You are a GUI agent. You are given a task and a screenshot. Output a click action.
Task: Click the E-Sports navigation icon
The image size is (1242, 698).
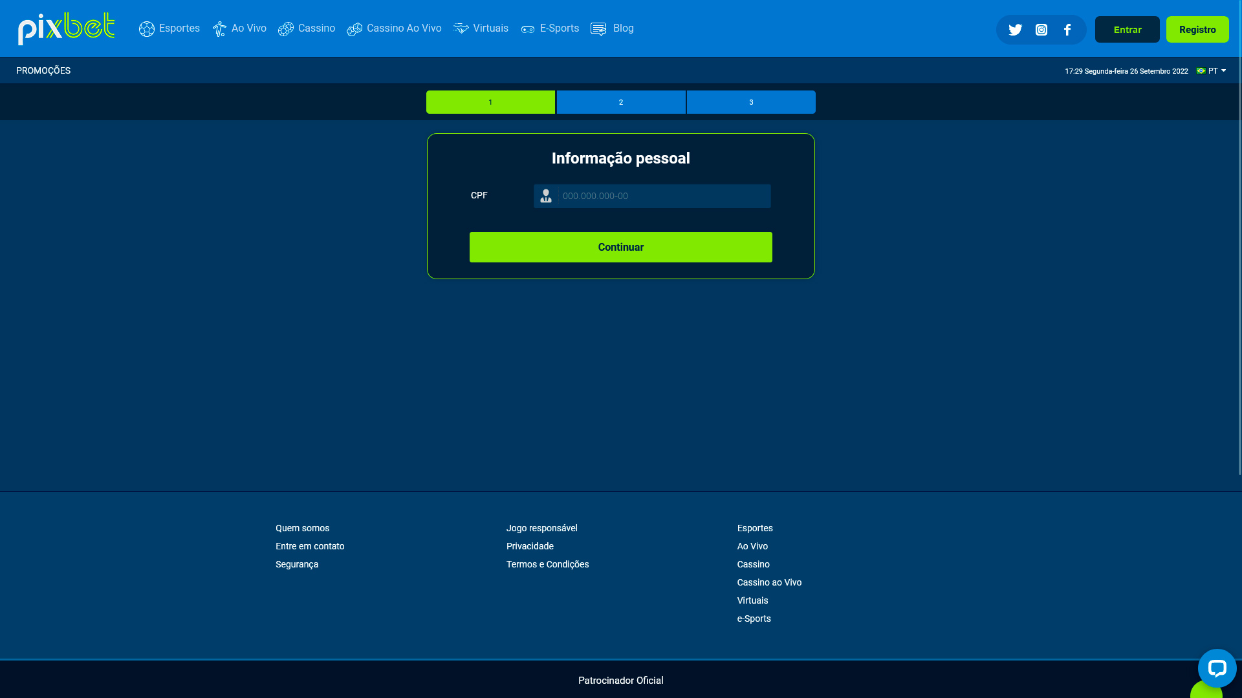pos(527,28)
